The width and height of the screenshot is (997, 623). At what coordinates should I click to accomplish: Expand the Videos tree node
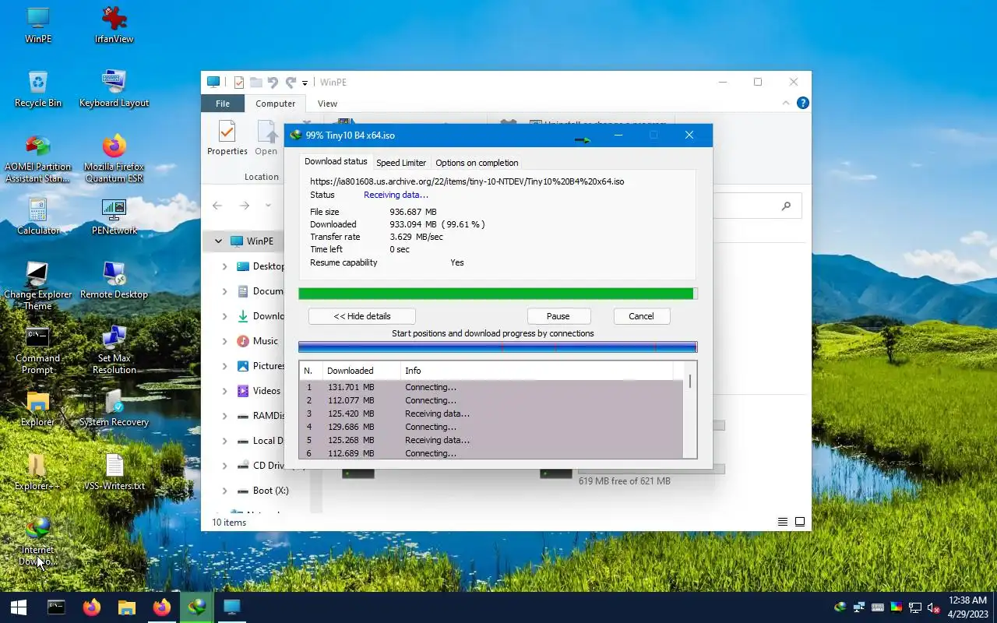coord(224,391)
